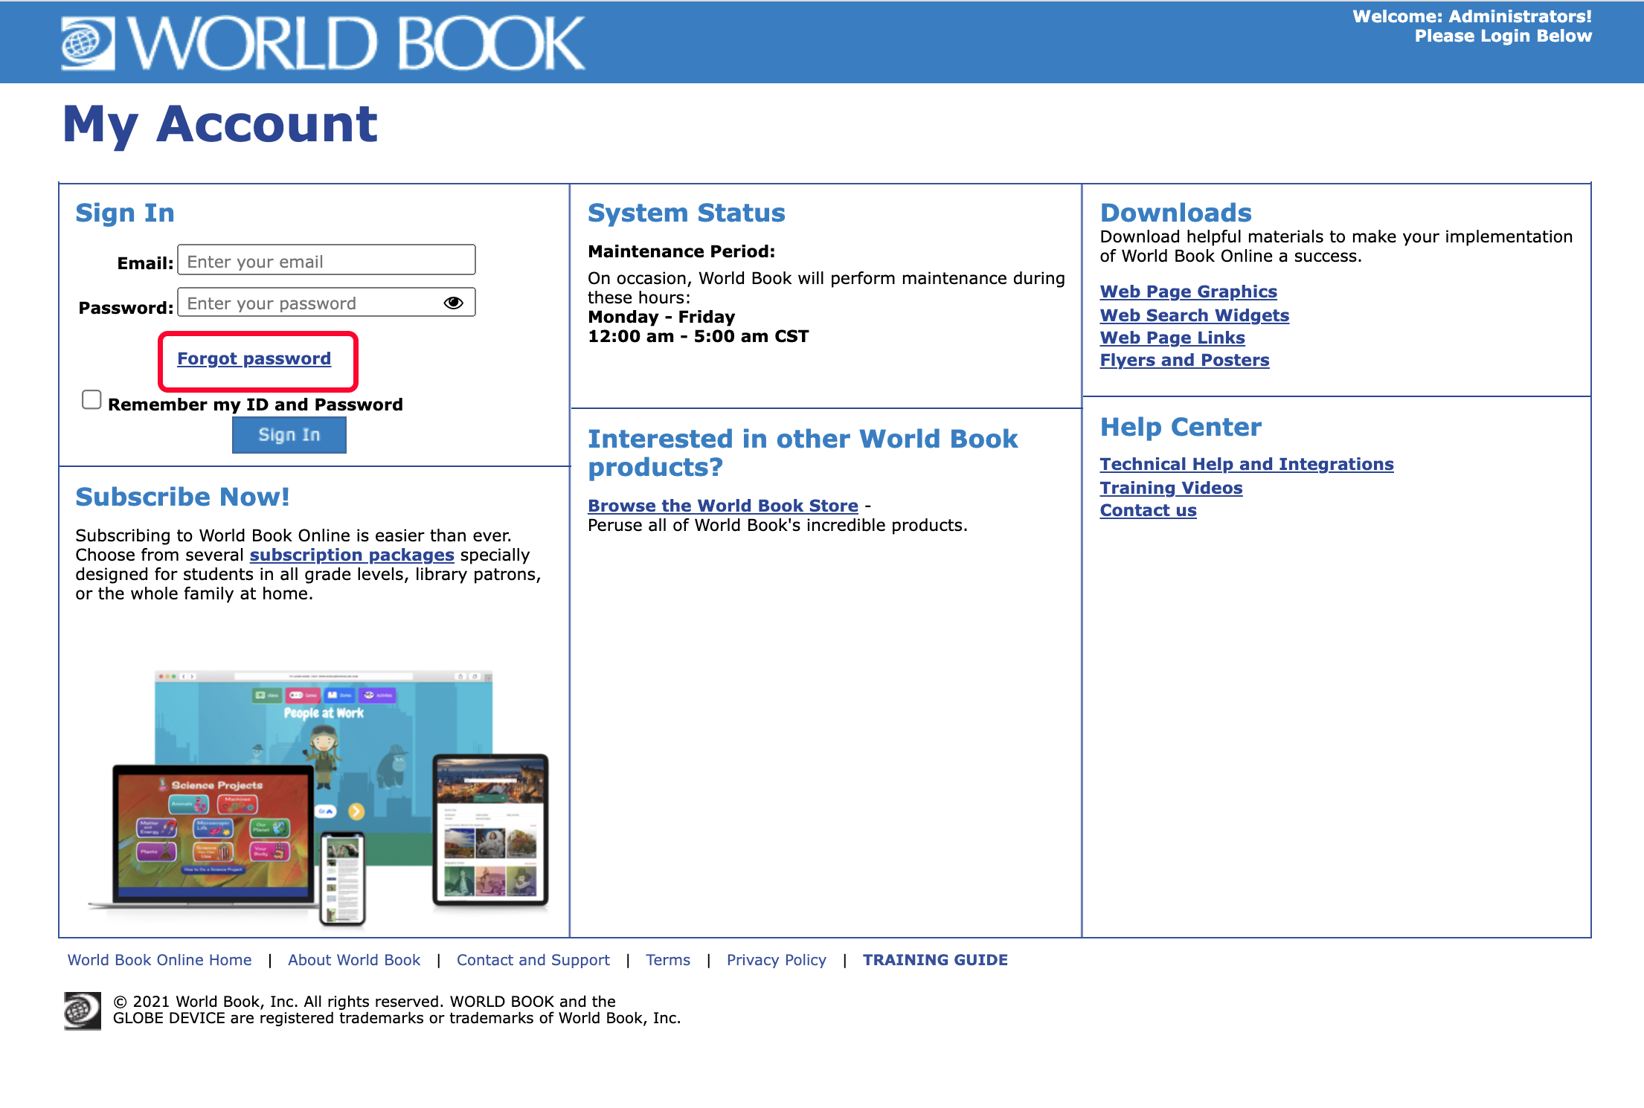The image size is (1644, 1108).
Task: Go to World Book Online Home
Action: coord(160,960)
